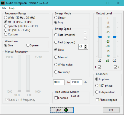Viewport: 124px width, 115px height.
Task: Select Wide (20 Hz .. 20 kHz) range
Action: [20, 18]
